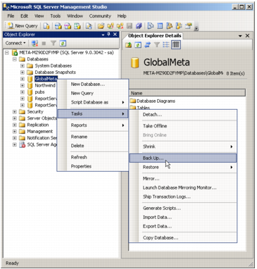Select Detach... in the Tasks submenu
Screen dimensions: 257x269
tap(183, 115)
